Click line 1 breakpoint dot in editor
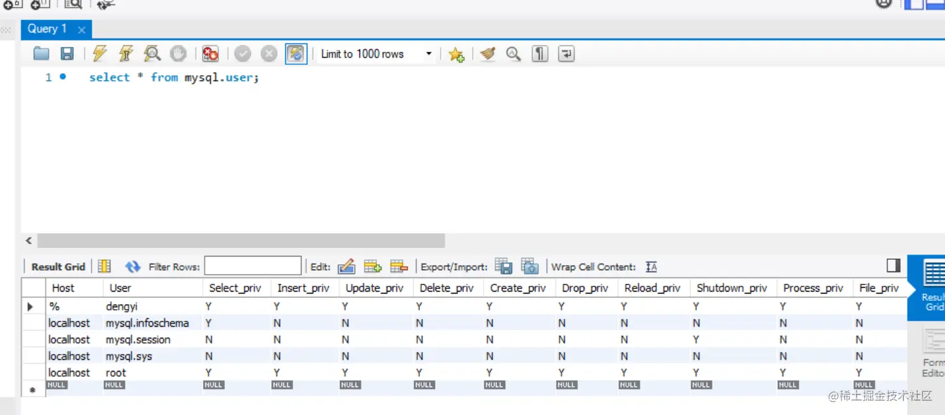This screenshot has height=415, width=945. (x=62, y=77)
